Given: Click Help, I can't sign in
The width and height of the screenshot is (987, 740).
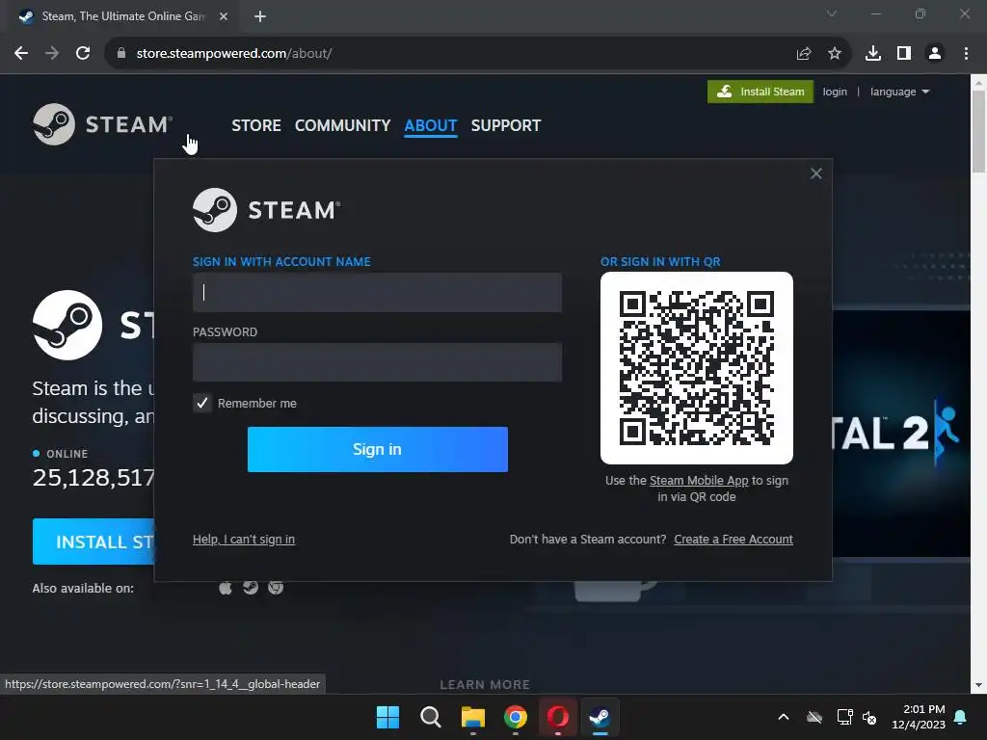Looking at the screenshot, I should pos(244,540).
